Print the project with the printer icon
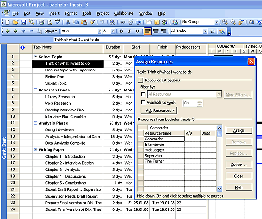 point(41,22)
